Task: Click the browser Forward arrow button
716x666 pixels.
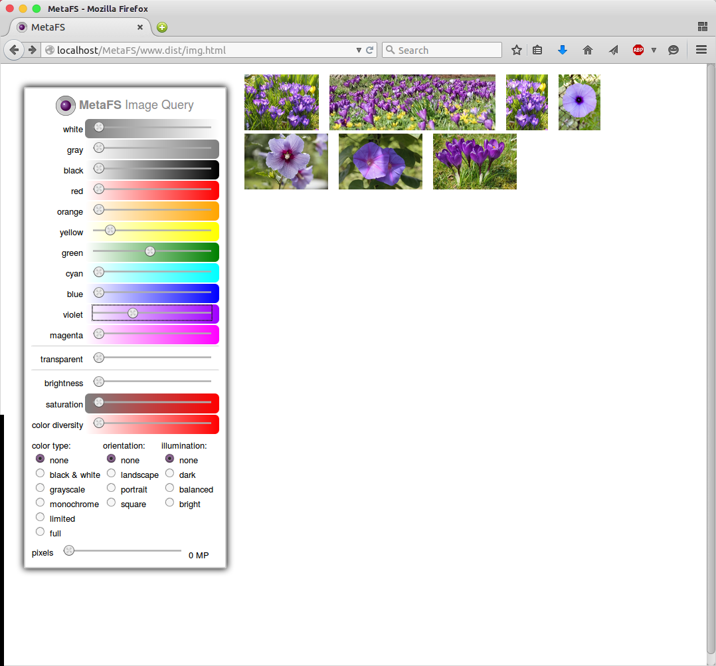Action: click(32, 50)
